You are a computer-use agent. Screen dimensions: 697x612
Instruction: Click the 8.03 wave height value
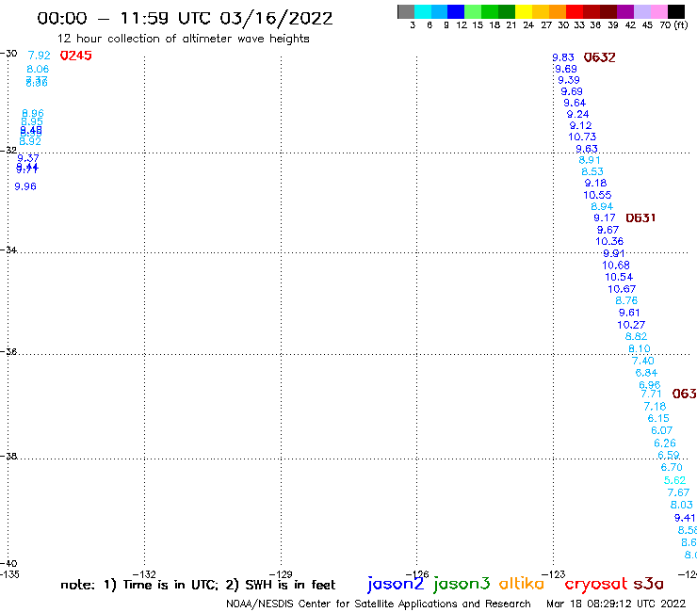click(681, 505)
